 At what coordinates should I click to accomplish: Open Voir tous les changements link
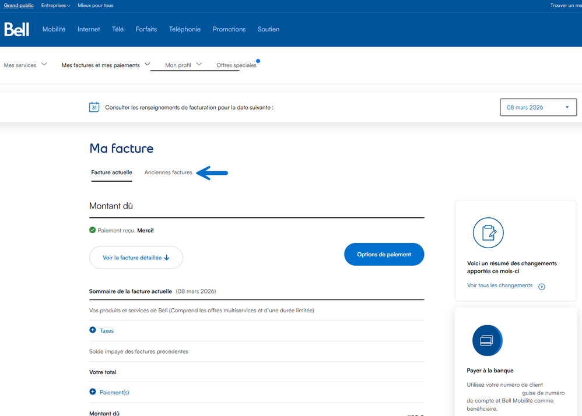pyautogui.click(x=500, y=285)
